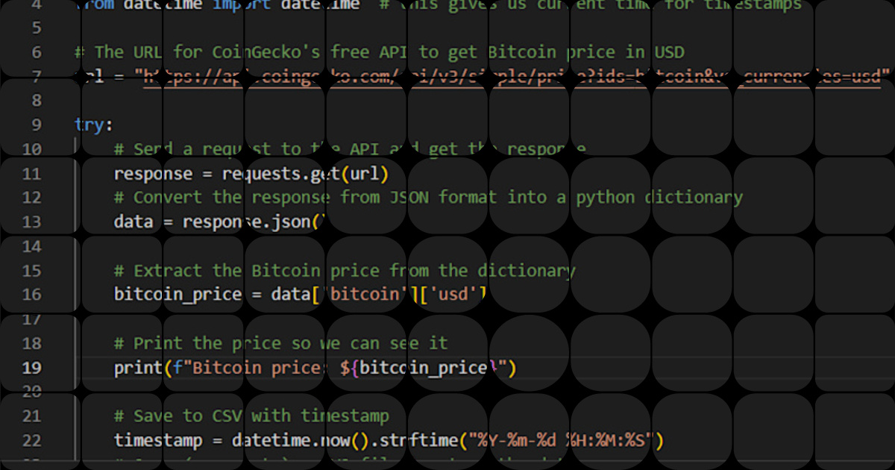
Task: Click line number 14 in the gutter
Action: [x=32, y=246]
